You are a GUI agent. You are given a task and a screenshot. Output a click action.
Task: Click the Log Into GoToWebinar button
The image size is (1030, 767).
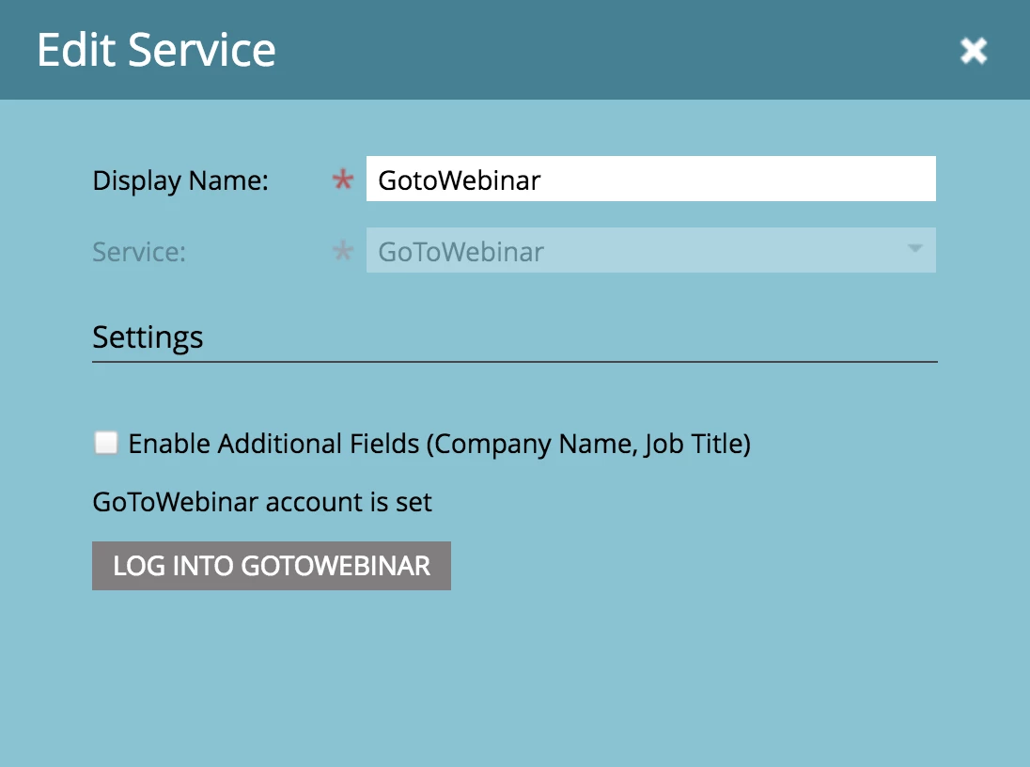272,566
